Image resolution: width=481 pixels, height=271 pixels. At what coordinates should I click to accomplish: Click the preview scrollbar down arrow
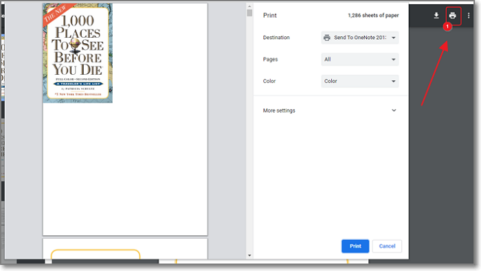[249, 255]
